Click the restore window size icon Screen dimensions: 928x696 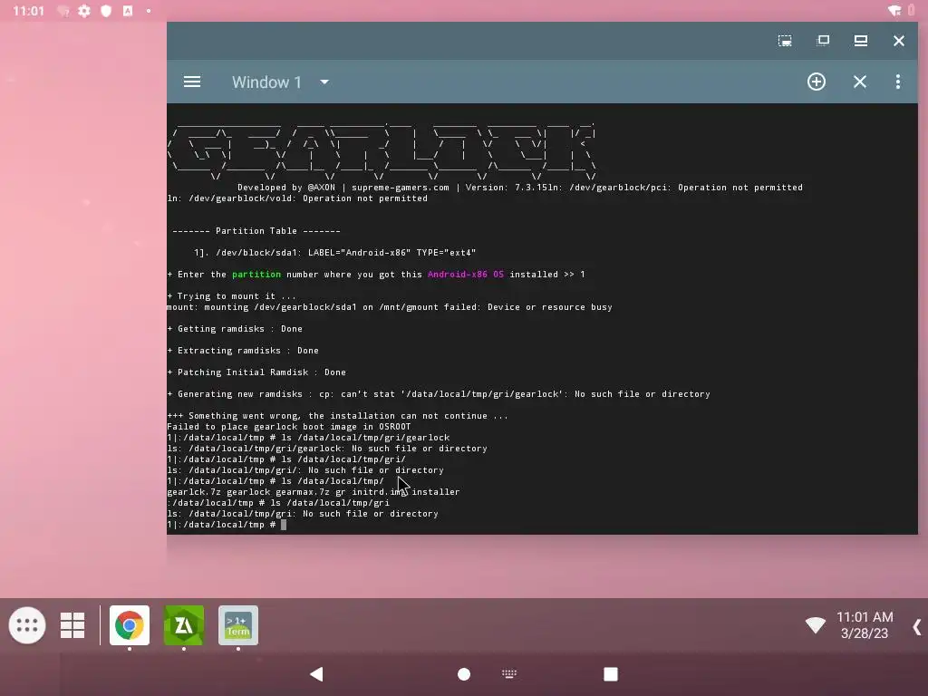click(x=823, y=41)
